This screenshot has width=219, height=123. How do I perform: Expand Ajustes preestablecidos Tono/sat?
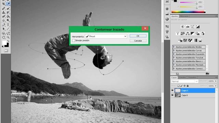[x=174, y=58]
